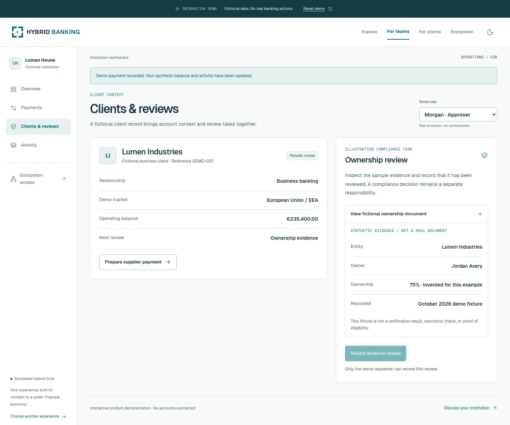Go to For clients nav item

tap(430, 32)
